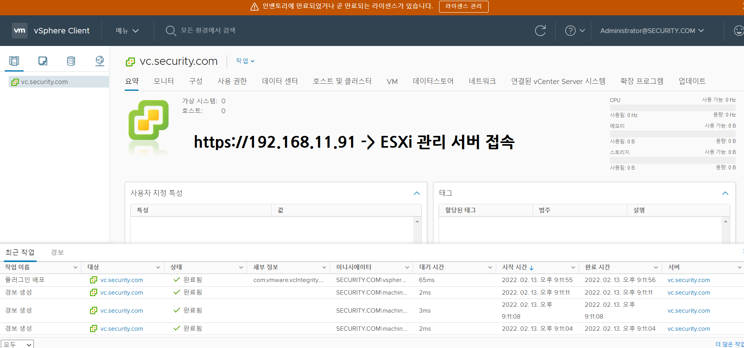Click the global search magnifier icon
The image size is (744, 348).
point(170,31)
